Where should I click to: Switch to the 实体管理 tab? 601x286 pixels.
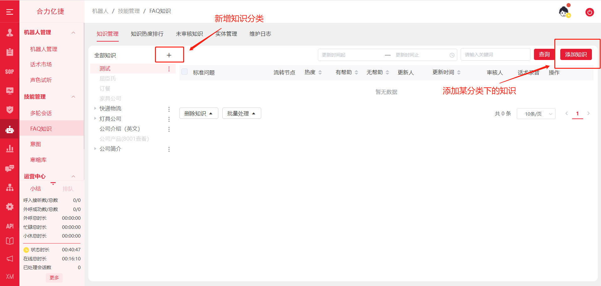[226, 34]
